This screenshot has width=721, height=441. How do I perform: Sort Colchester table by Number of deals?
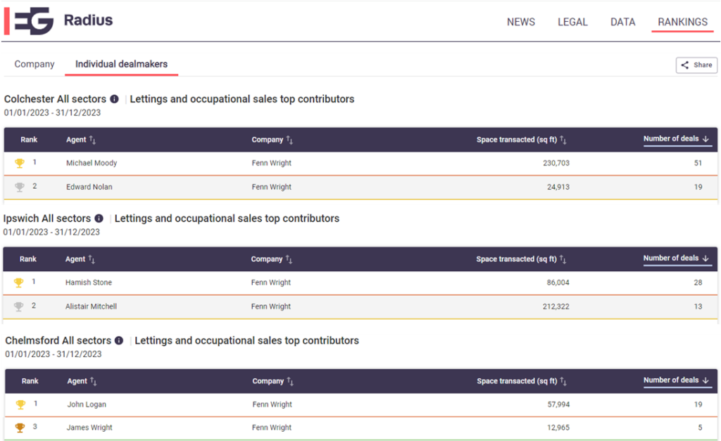[677, 139]
